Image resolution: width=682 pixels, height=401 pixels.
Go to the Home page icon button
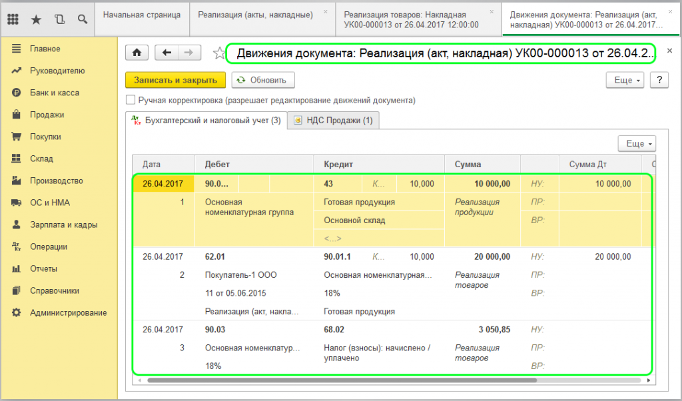click(137, 53)
